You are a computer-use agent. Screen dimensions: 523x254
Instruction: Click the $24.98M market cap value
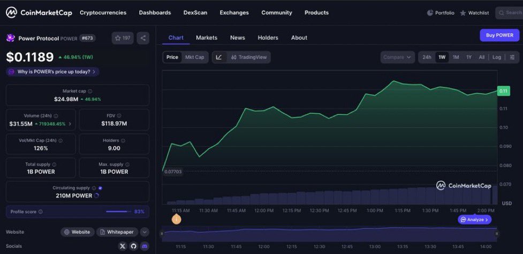[x=66, y=99]
